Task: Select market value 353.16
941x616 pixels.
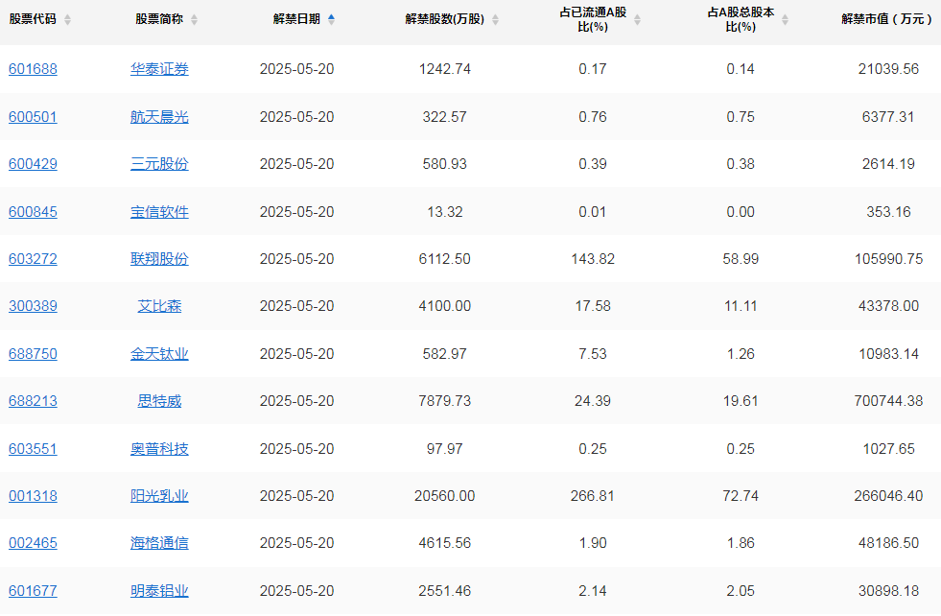Action: [x=889, y=212]
